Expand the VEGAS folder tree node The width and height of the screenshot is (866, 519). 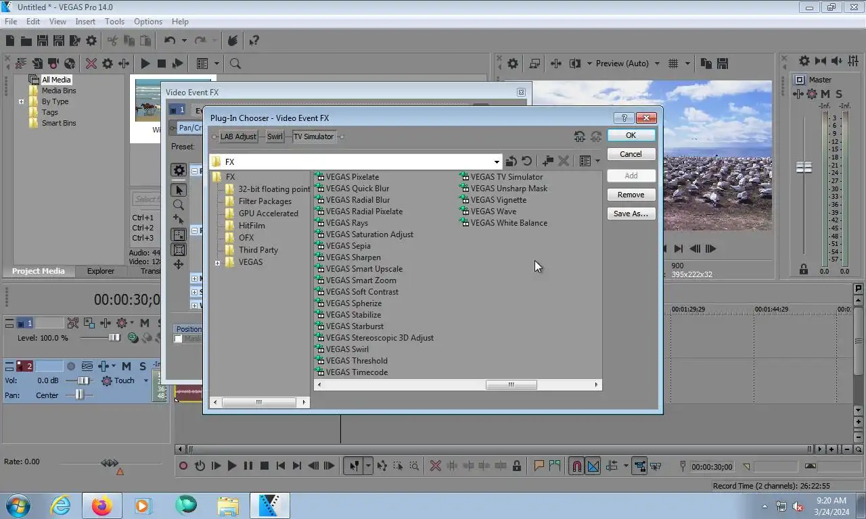(217, 263)
